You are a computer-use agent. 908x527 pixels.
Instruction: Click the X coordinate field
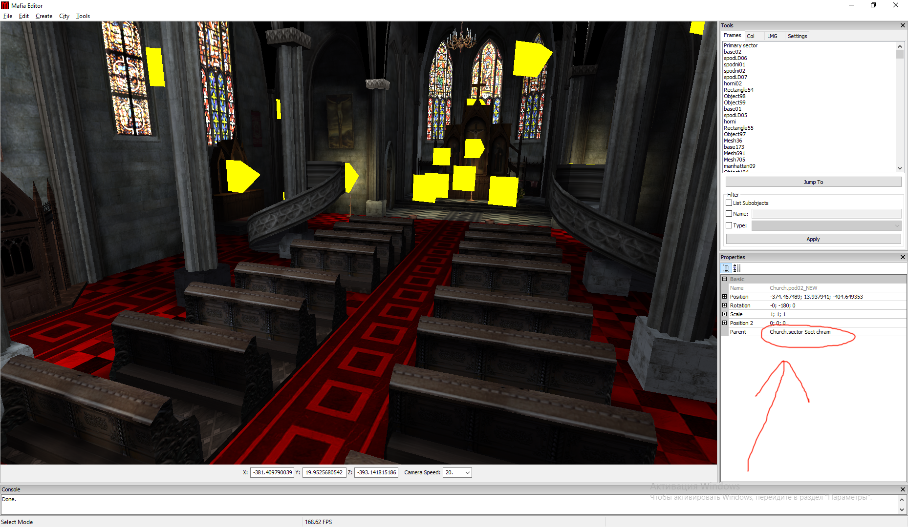(272, 472)
